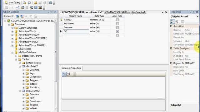Screen dimensions: 200x112
Task: Click the Save disk icon in top toolbar
Action: tap(40, 2)
